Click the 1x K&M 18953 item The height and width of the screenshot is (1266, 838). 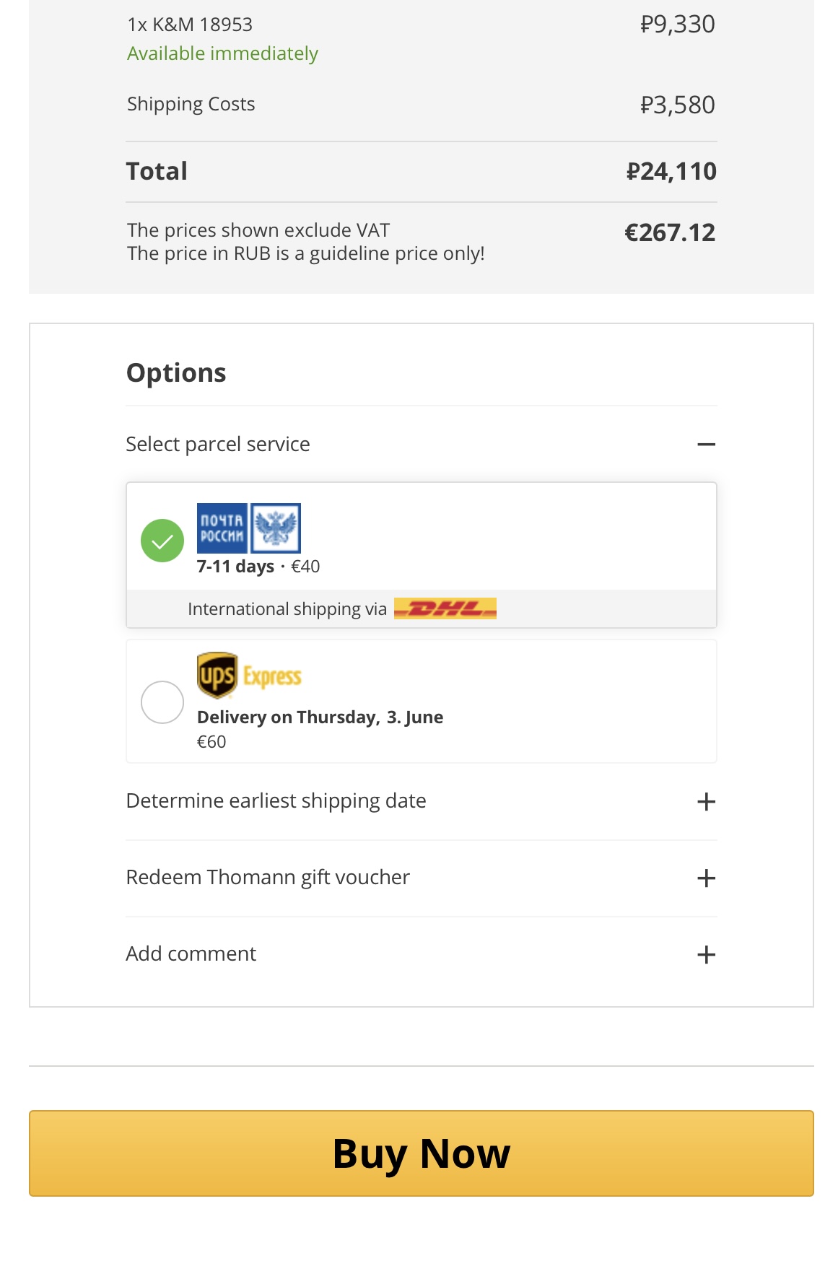pos(190,25)
